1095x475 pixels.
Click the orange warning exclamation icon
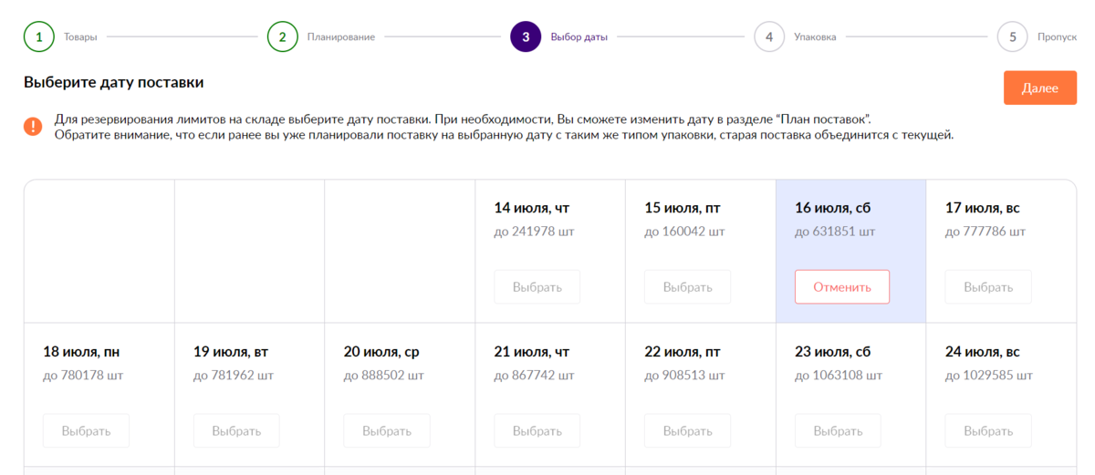tap(33, 127)
